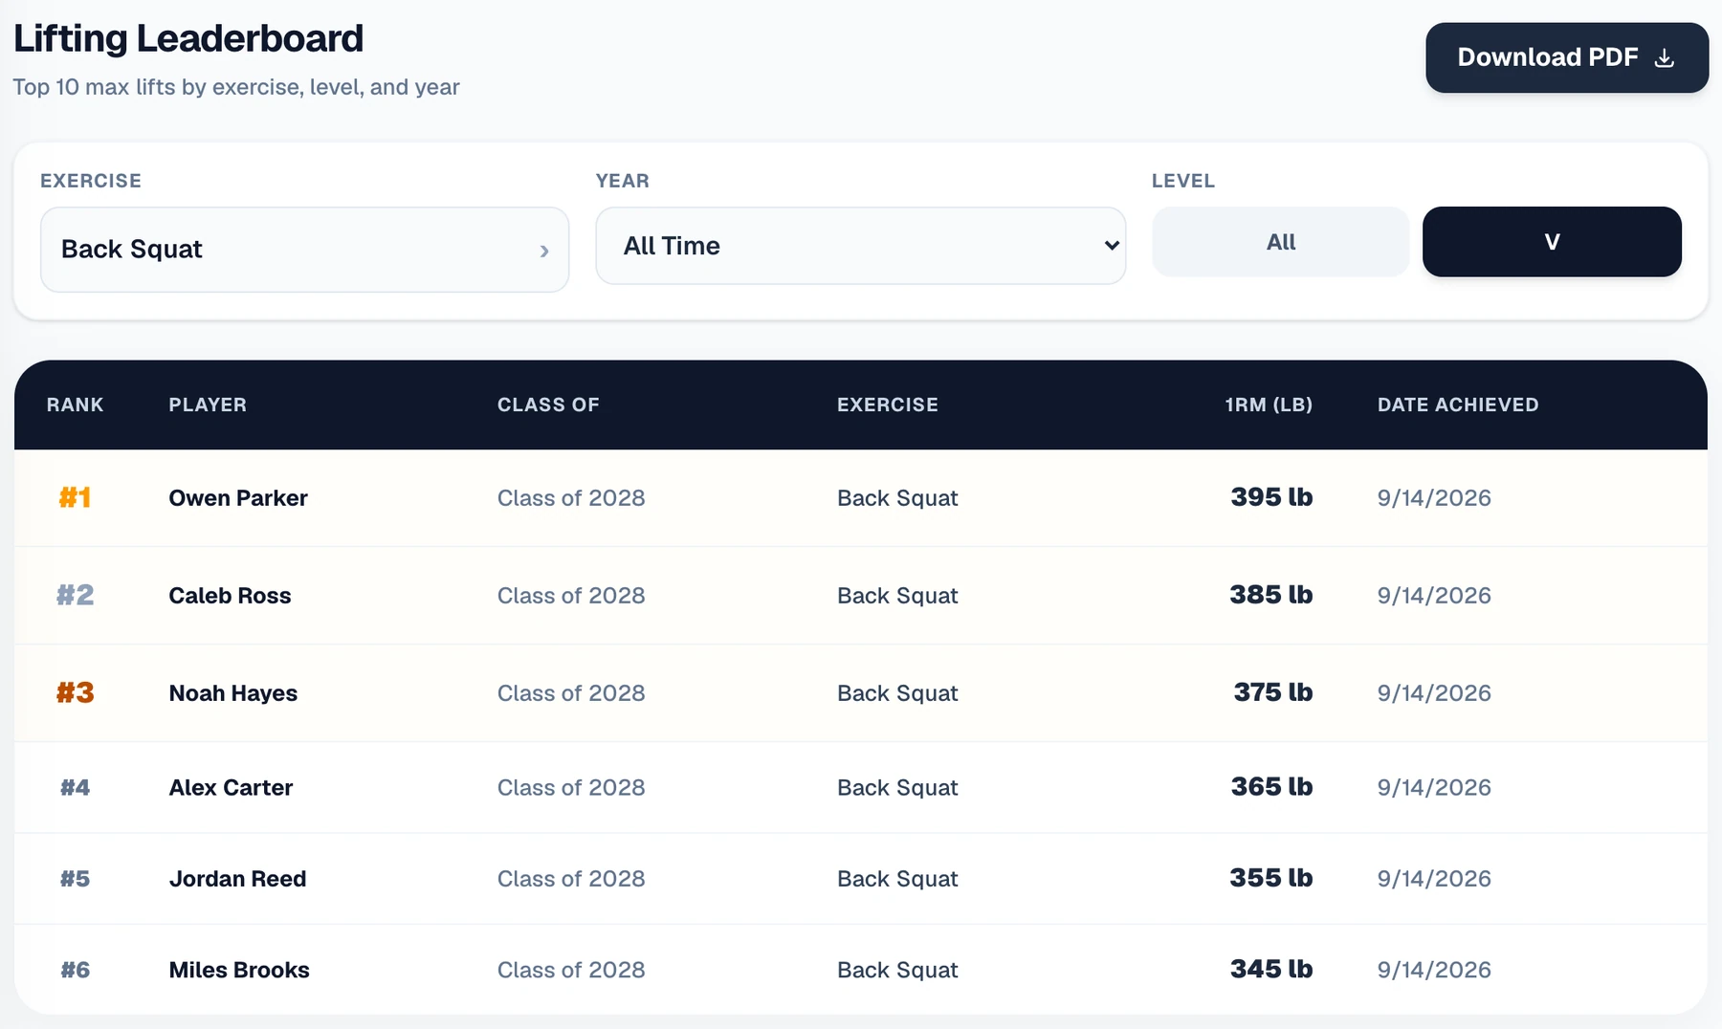Click the date in Caleb Ross row

coord(1434,596)
